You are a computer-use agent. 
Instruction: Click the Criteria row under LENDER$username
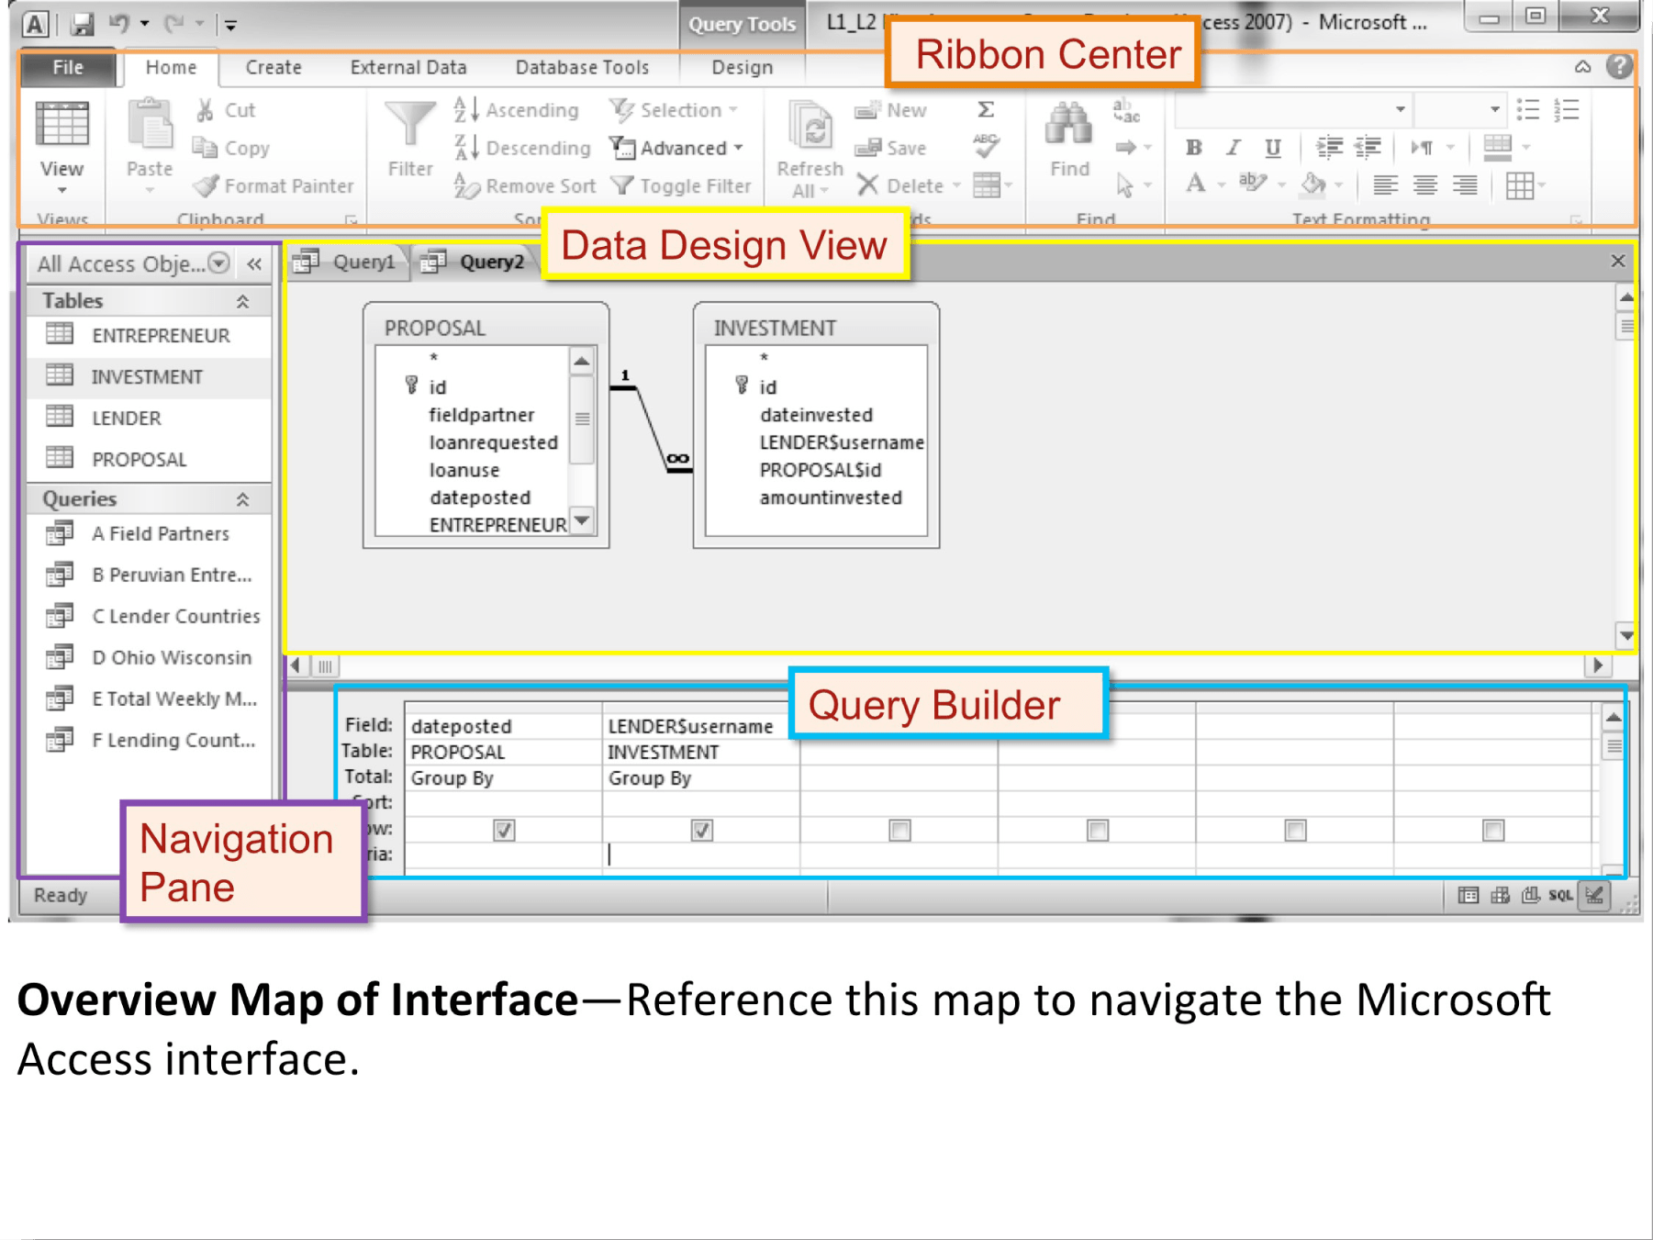702,855
